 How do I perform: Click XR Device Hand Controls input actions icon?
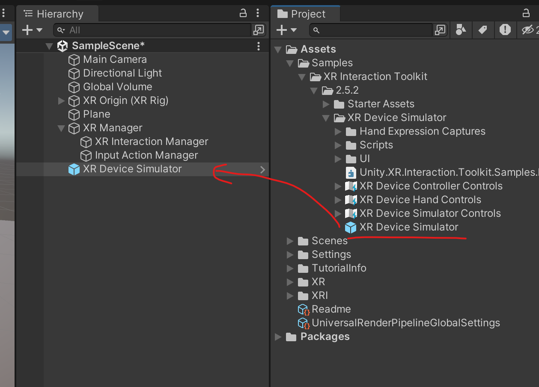point(351,200)
